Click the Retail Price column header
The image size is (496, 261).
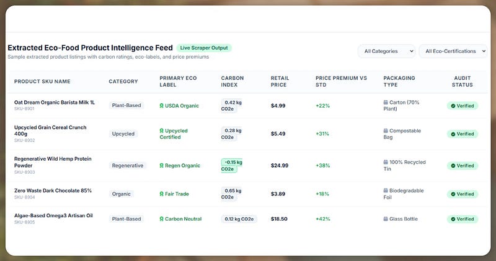coord(280,82)
